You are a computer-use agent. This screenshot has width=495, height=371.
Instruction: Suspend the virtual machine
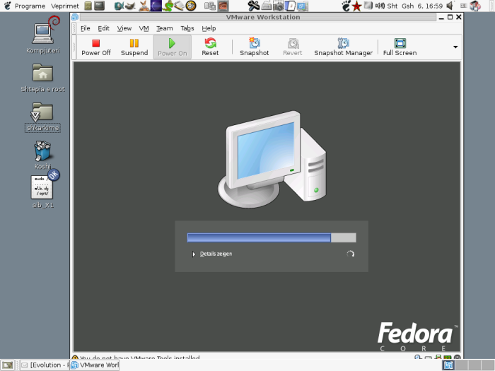[x=134, y=47]
